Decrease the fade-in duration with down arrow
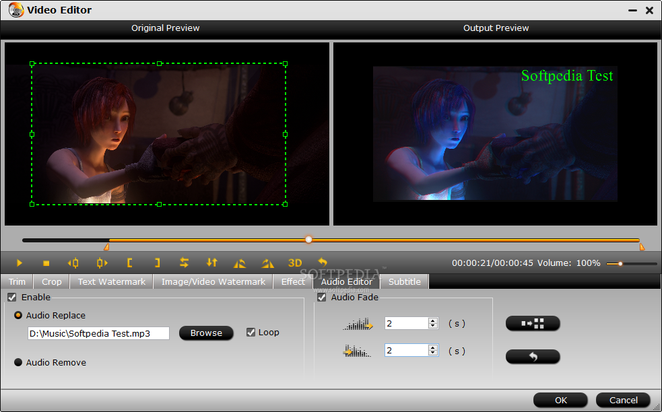 433,327
